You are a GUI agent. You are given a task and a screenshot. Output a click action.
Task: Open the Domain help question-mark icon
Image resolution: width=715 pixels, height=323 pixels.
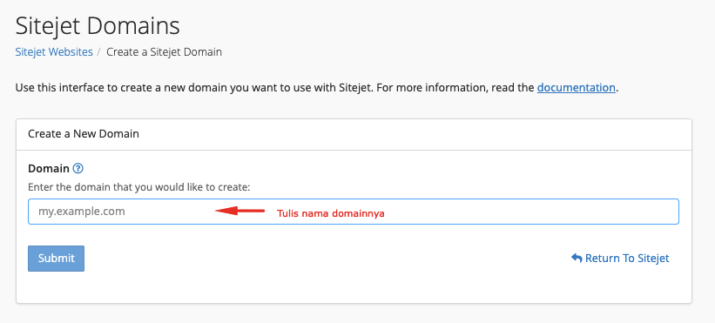78,169
